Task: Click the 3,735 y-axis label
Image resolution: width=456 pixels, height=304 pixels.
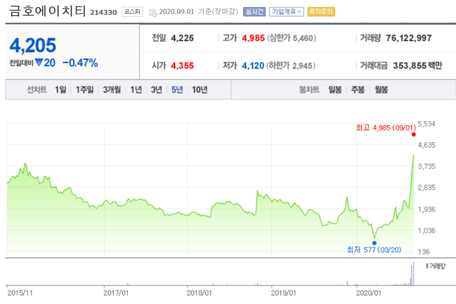Action: tap(427, 166)
